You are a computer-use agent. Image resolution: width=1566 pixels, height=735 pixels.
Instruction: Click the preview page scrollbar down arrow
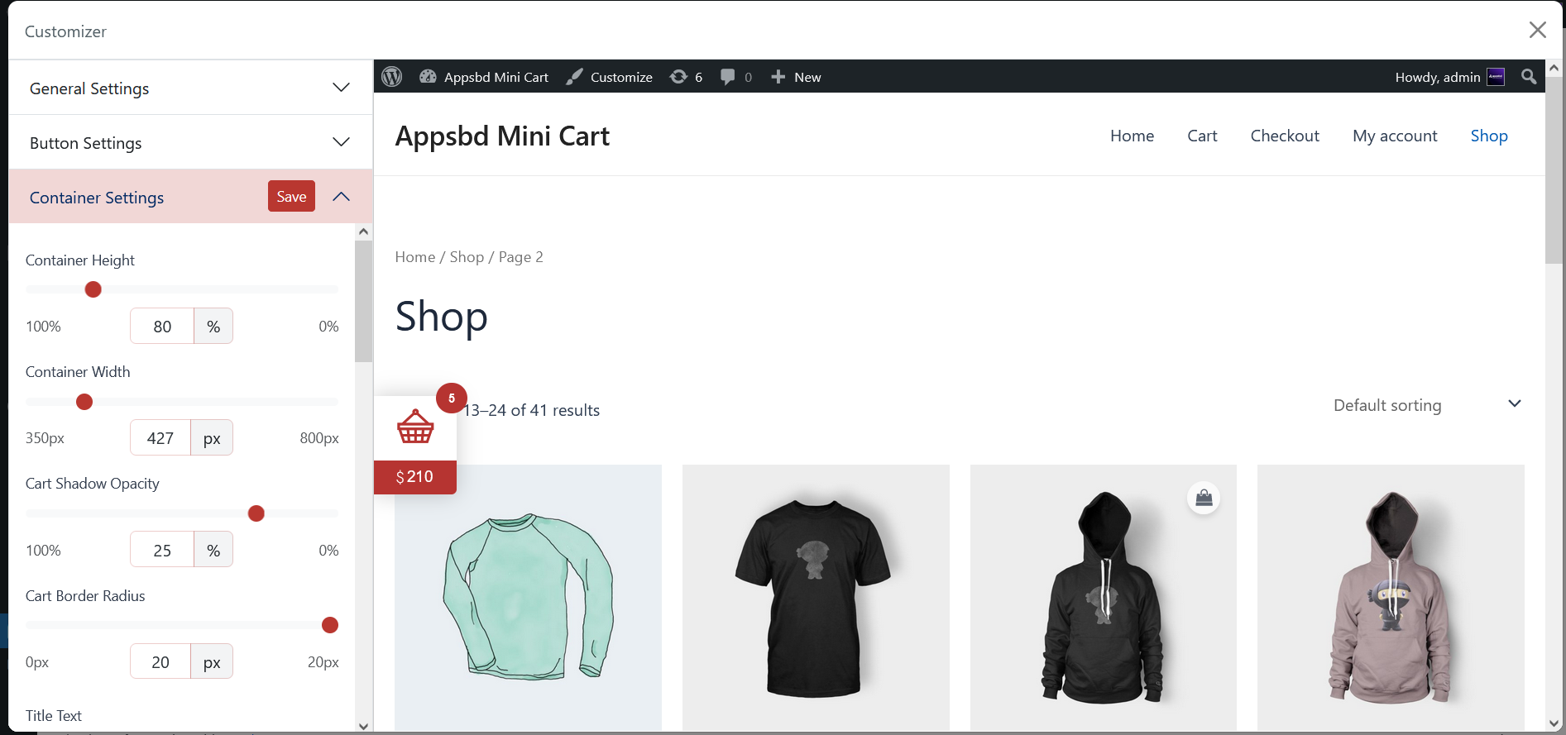coord(1554,723)
